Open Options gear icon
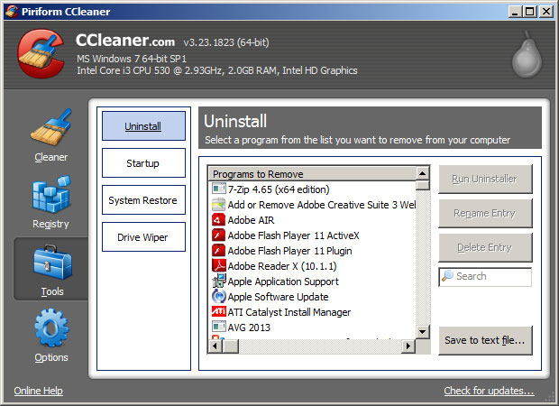Screen dimensions: 559x406 point(51,328)
